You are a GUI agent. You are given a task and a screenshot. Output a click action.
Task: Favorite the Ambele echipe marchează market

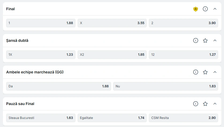point(205,72)
